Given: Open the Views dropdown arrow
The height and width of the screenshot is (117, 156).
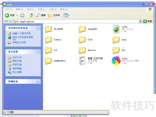Looking at the screenshot, I should click(x=69, y=16).
